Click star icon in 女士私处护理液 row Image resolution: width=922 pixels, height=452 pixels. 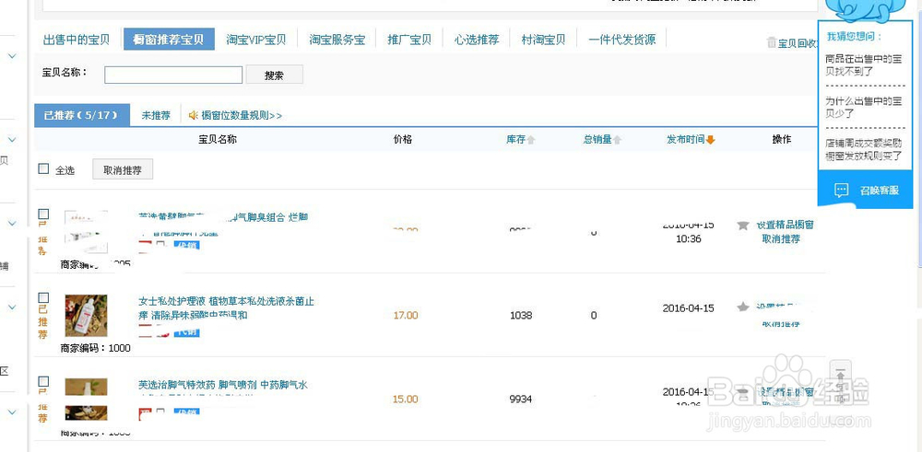point(743,307)
